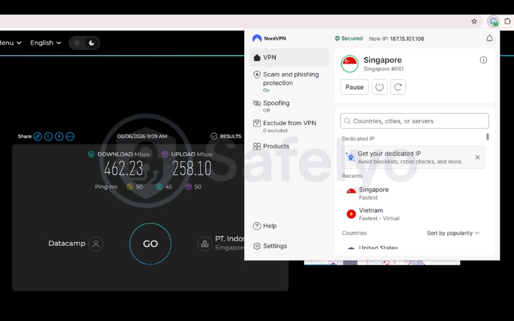Image resolution: width=514 pixels, height=321 pixels.
Task: Click the download ping icon
Action: [x=159, y=187]
